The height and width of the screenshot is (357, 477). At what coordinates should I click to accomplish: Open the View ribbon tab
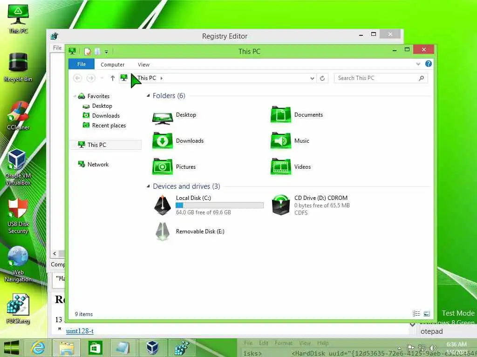[143, 64]
